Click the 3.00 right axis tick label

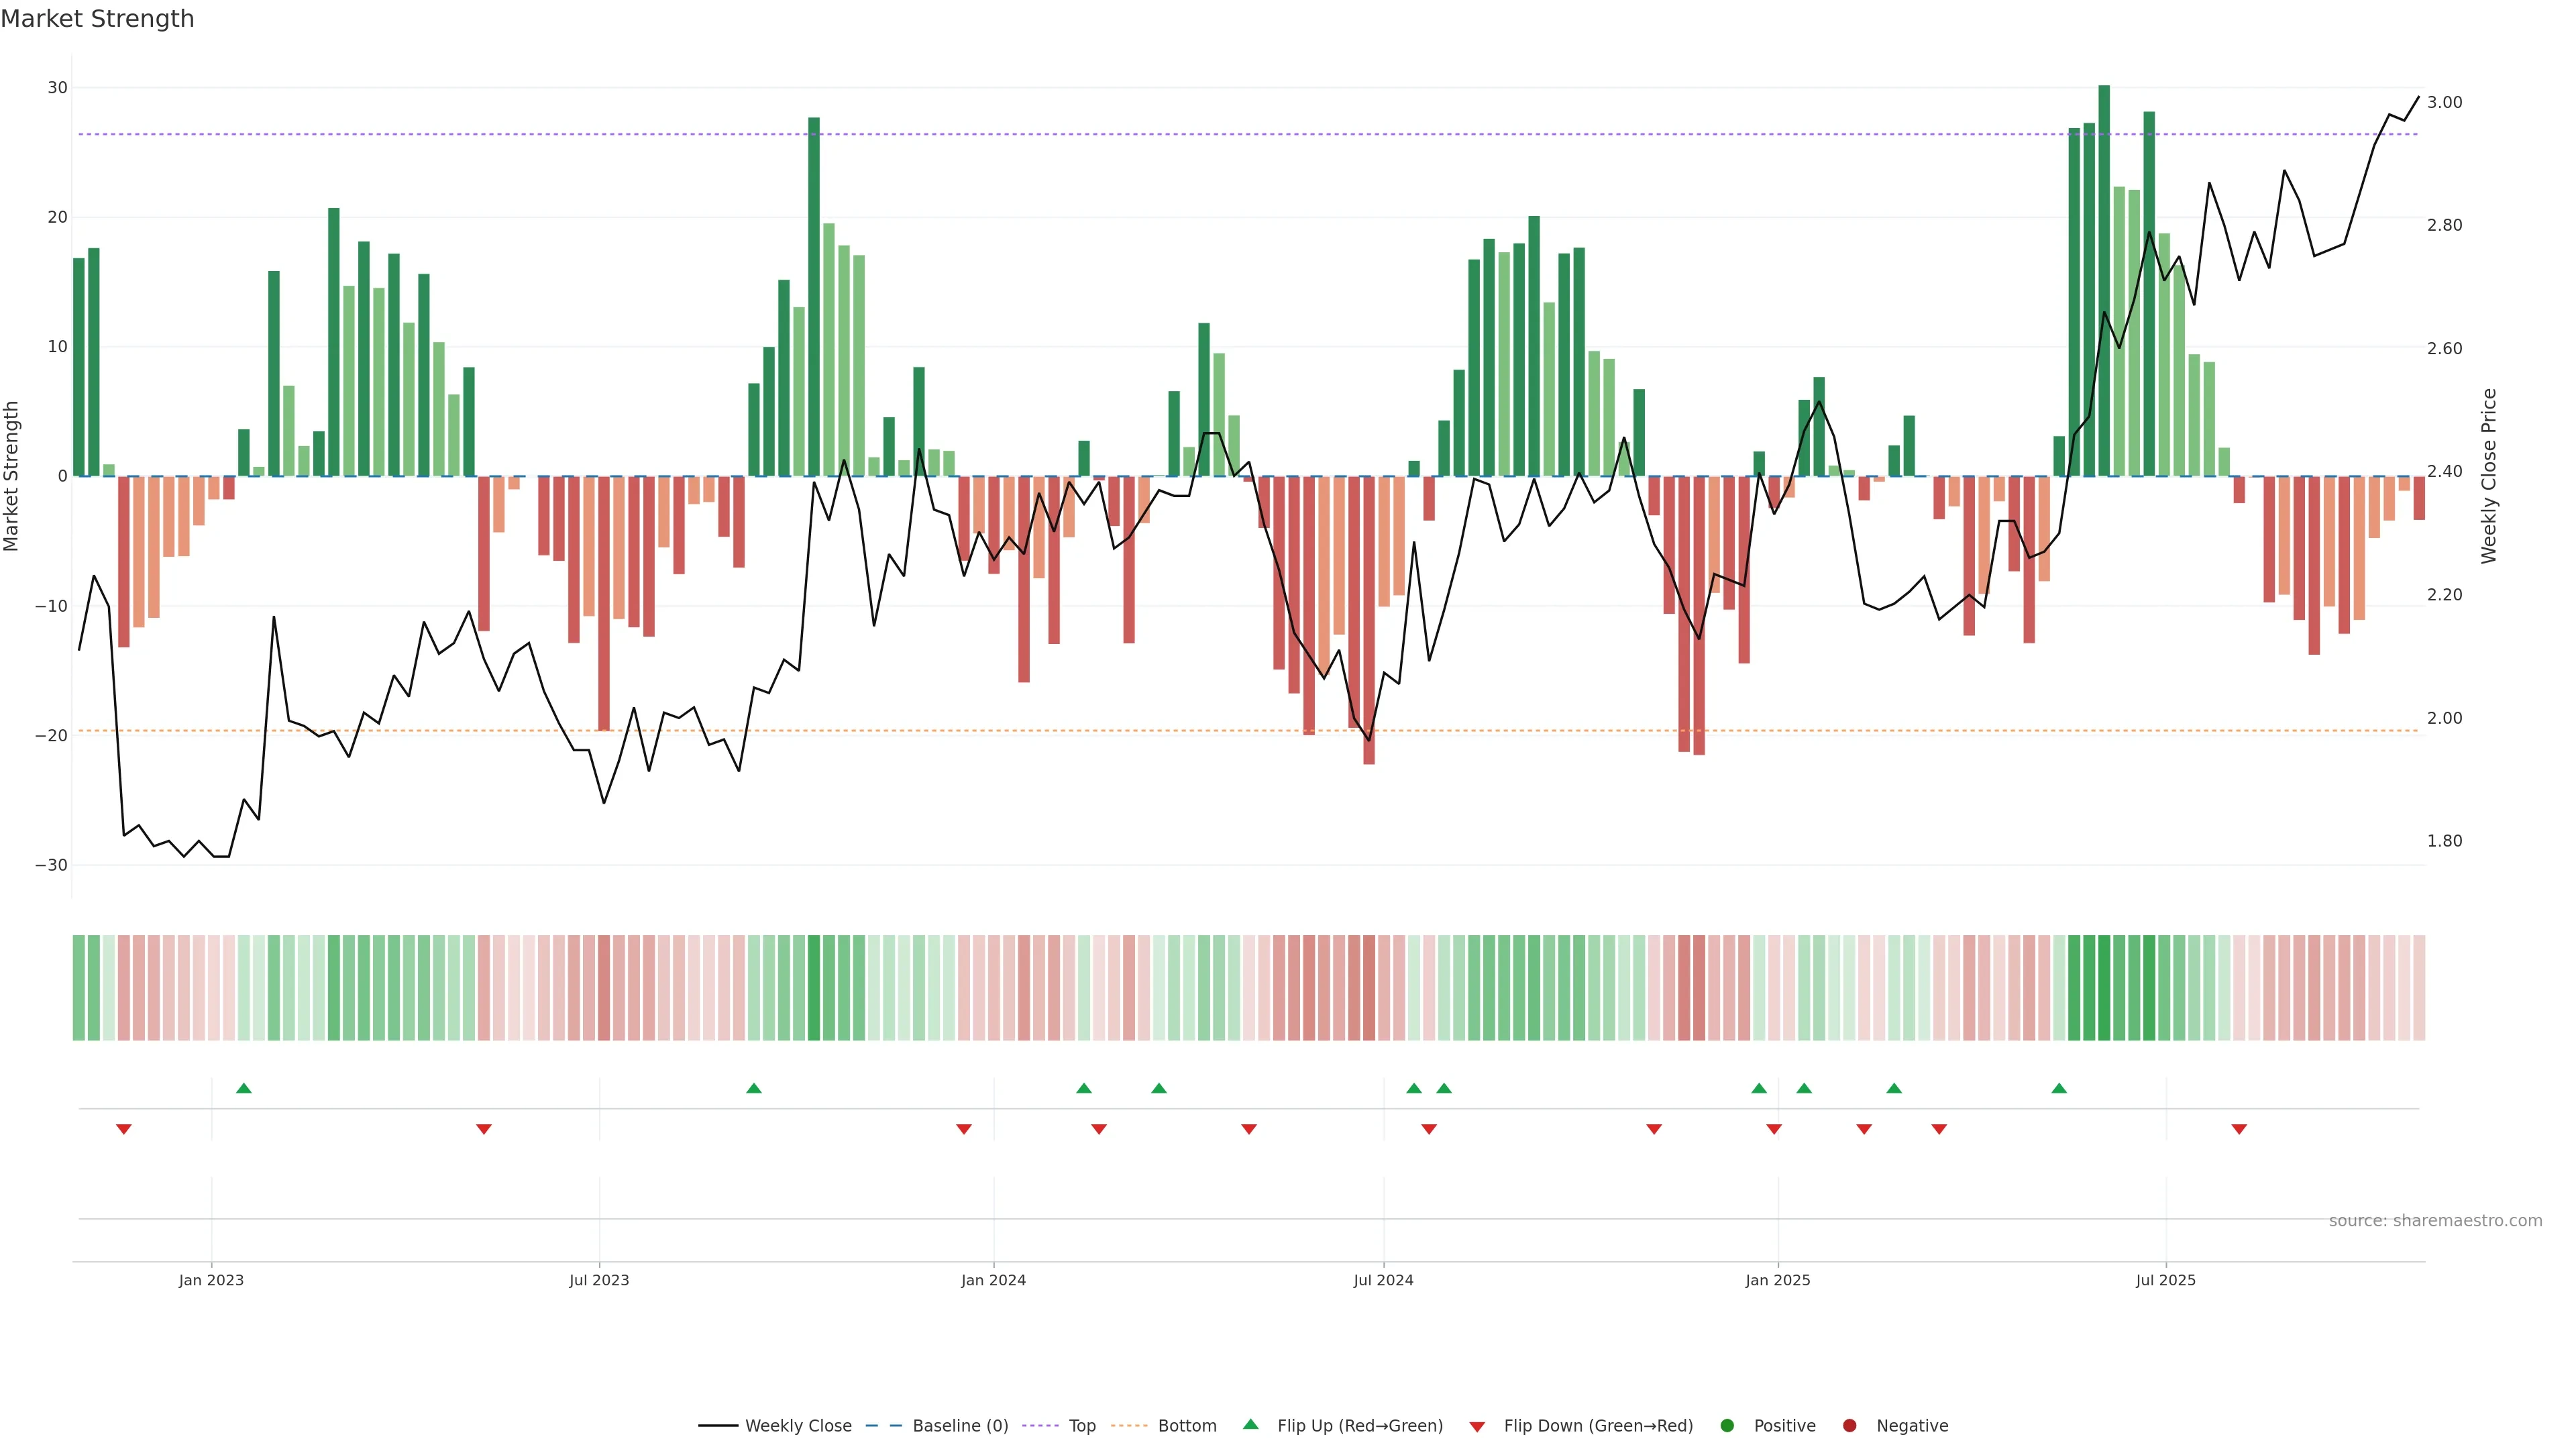[2444, 102]
